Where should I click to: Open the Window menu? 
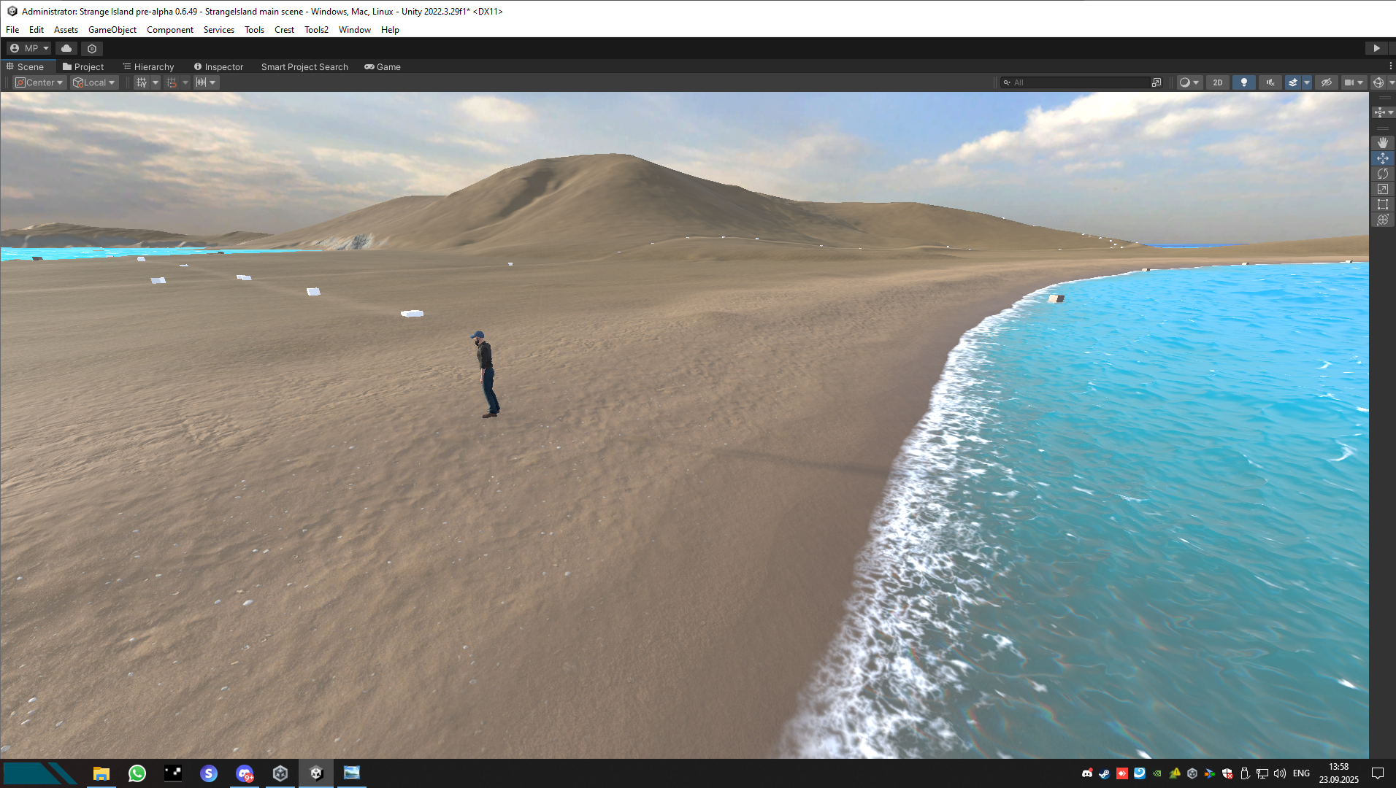(355, 30)
